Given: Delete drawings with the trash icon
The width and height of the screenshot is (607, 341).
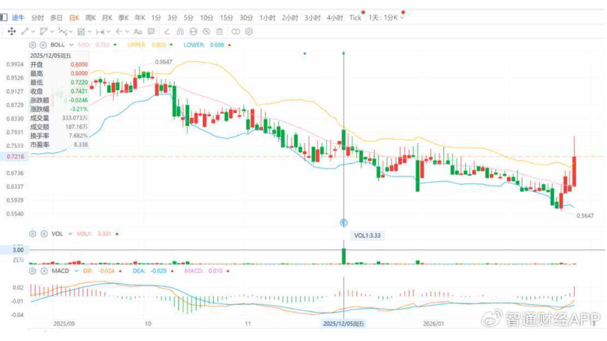Looking at the screenshot, I should point(220,32).
